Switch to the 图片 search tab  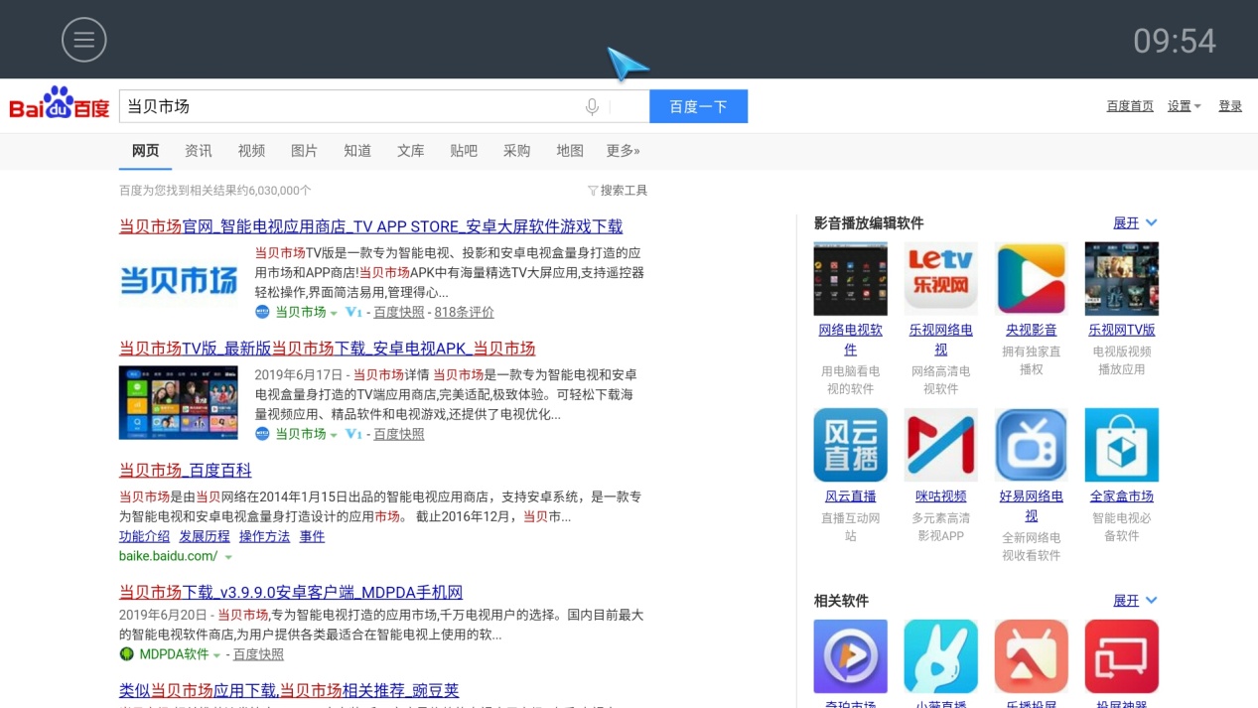click(304, 151)
